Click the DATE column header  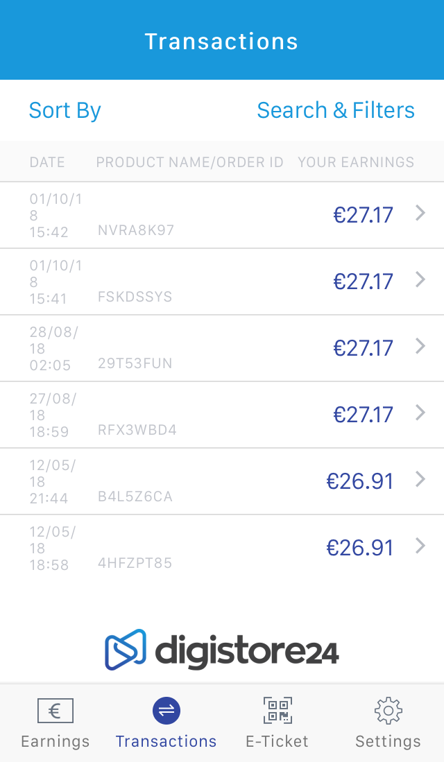click(x=47, y=162)
